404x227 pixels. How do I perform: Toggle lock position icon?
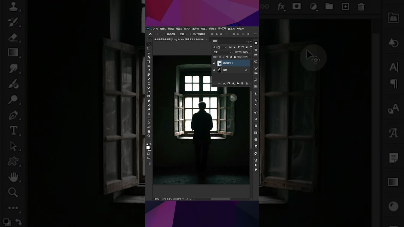(227, 57)
